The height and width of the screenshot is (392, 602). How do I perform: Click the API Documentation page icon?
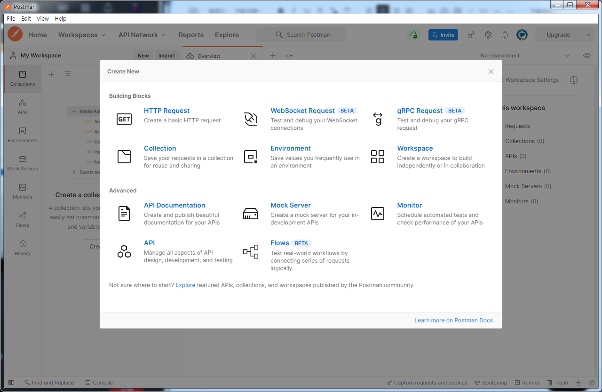click(124, 214)
